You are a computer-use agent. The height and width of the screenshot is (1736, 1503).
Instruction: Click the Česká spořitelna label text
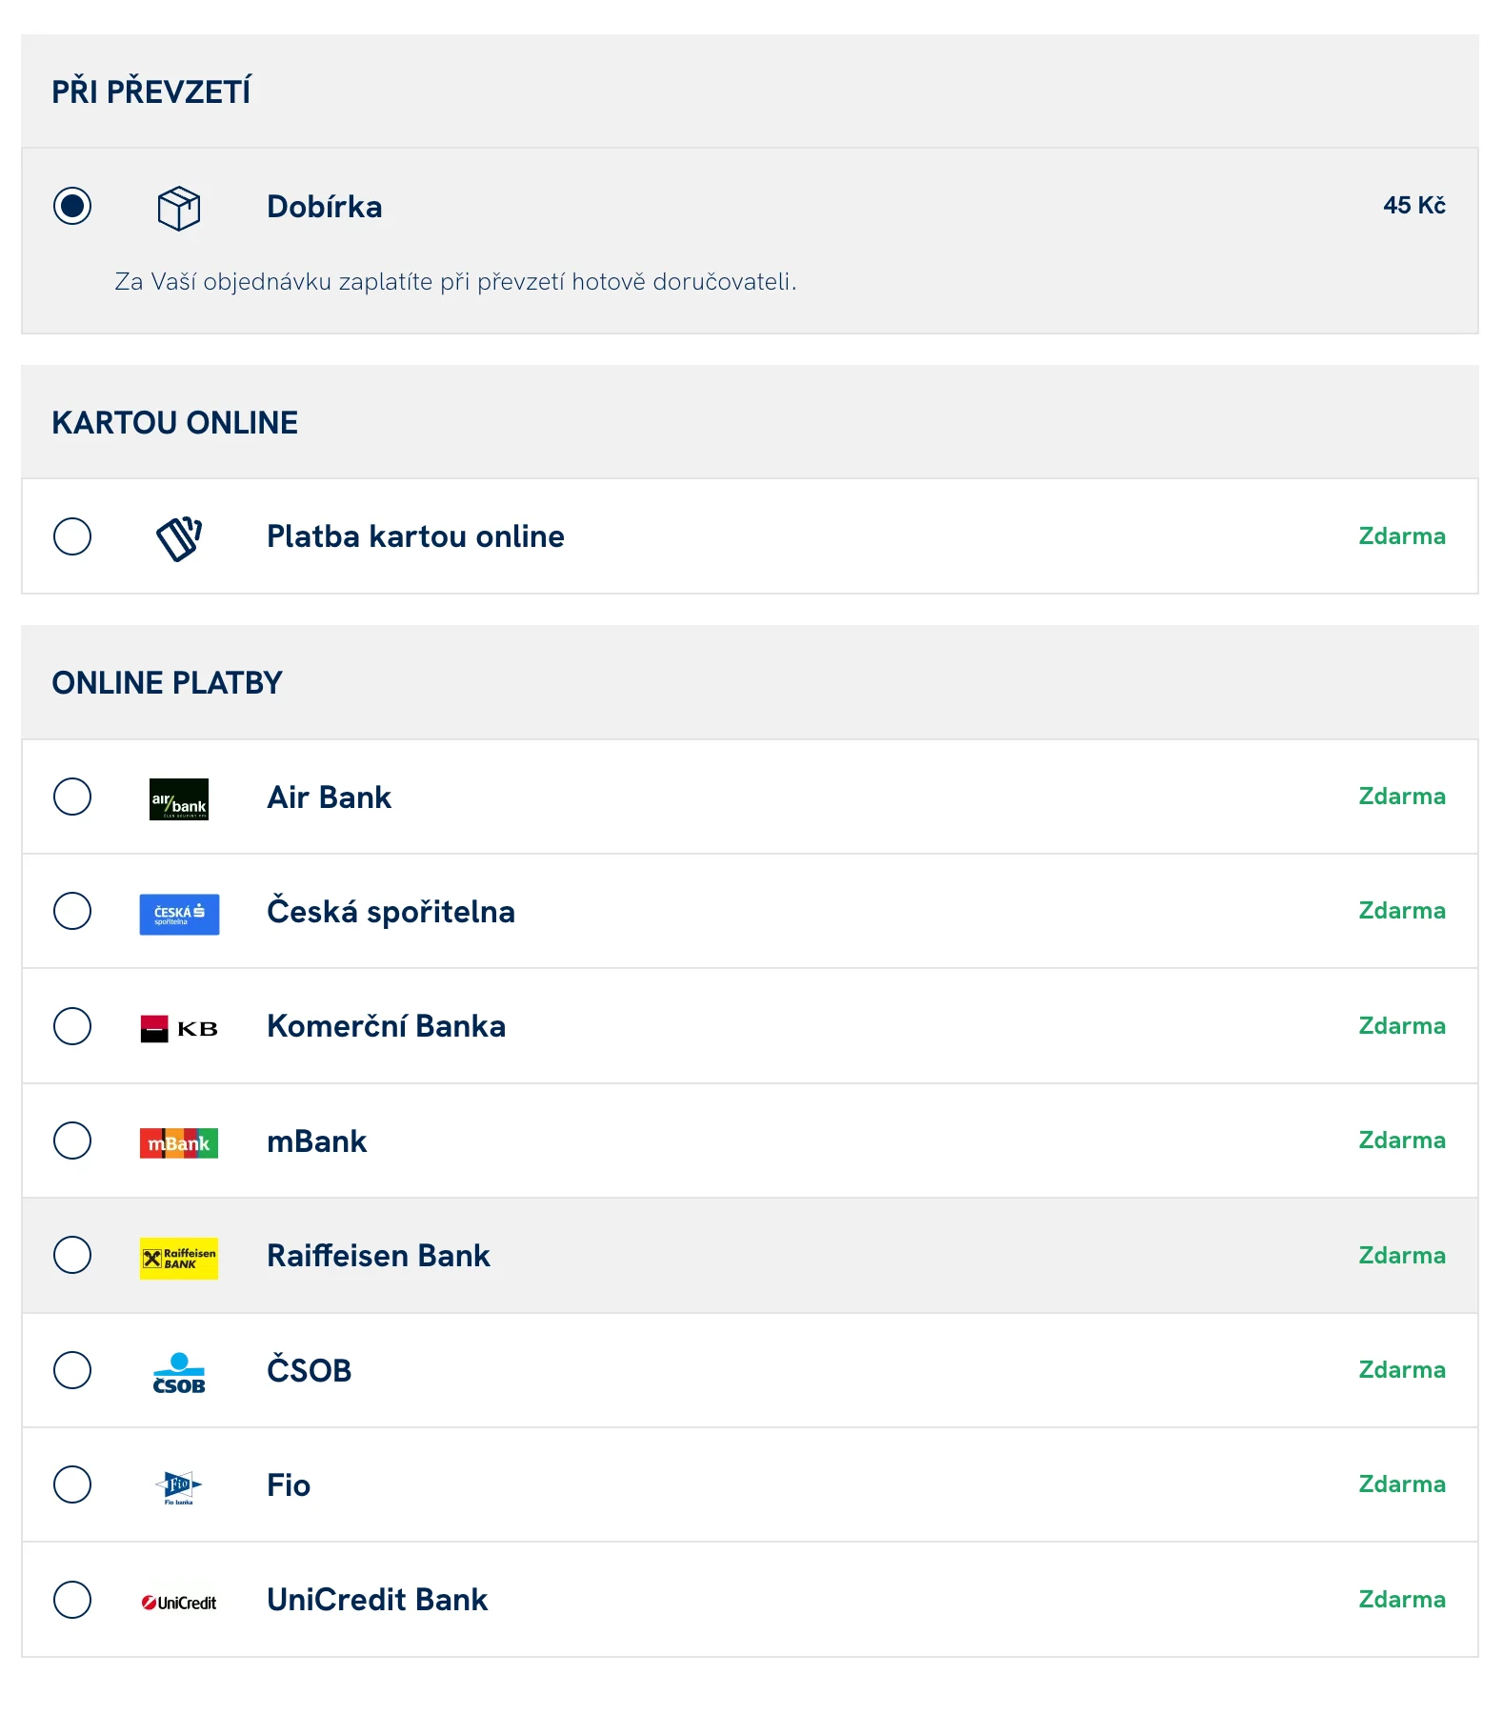[391, 912]
